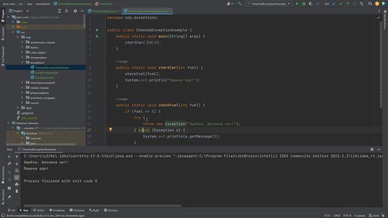The image size is (388, 218).
Task: Run with coverage from the top toolbar
Action: (310, 4)
